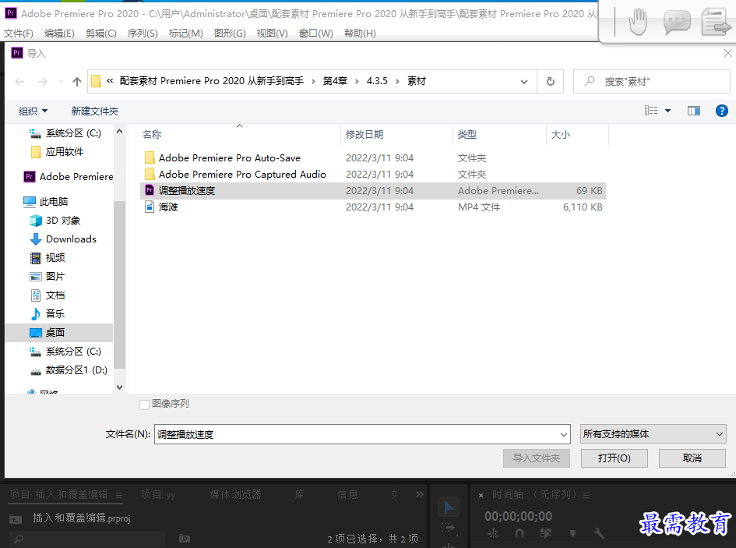
Task: Open 剪辑(C) menu
Action: (x=101, y=34)
